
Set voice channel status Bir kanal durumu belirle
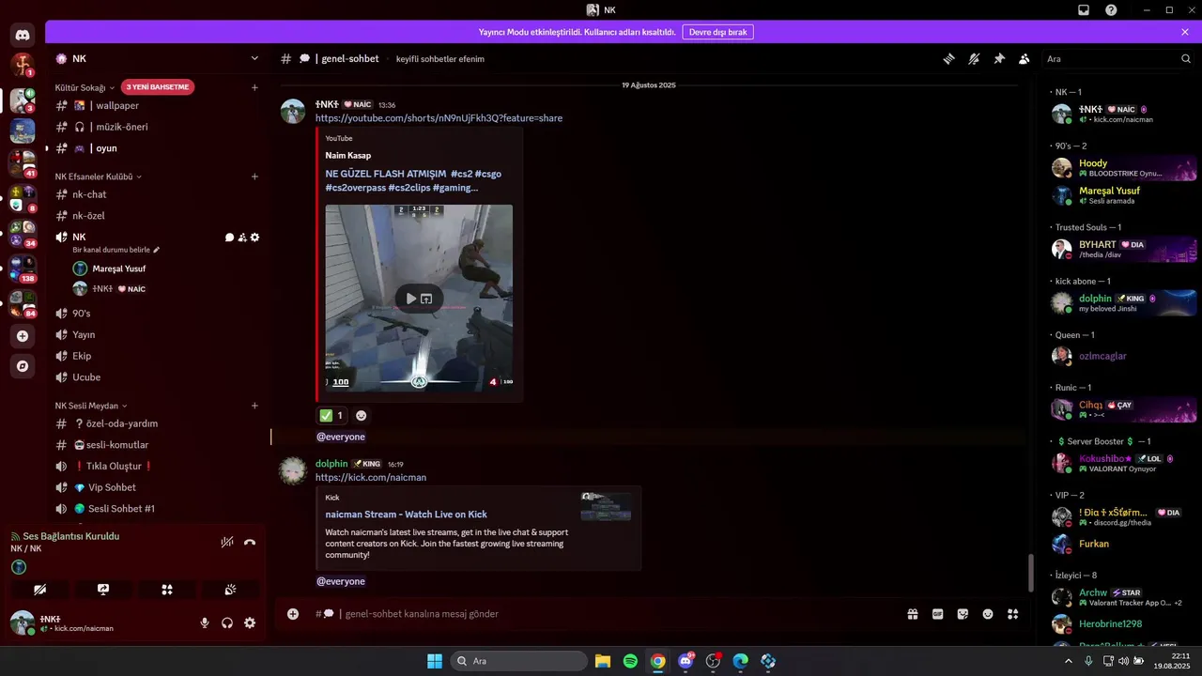click(116, 250)
